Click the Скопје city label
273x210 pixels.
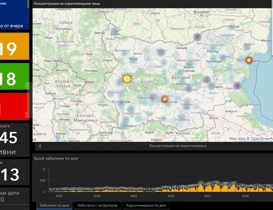tap(77, 101)
